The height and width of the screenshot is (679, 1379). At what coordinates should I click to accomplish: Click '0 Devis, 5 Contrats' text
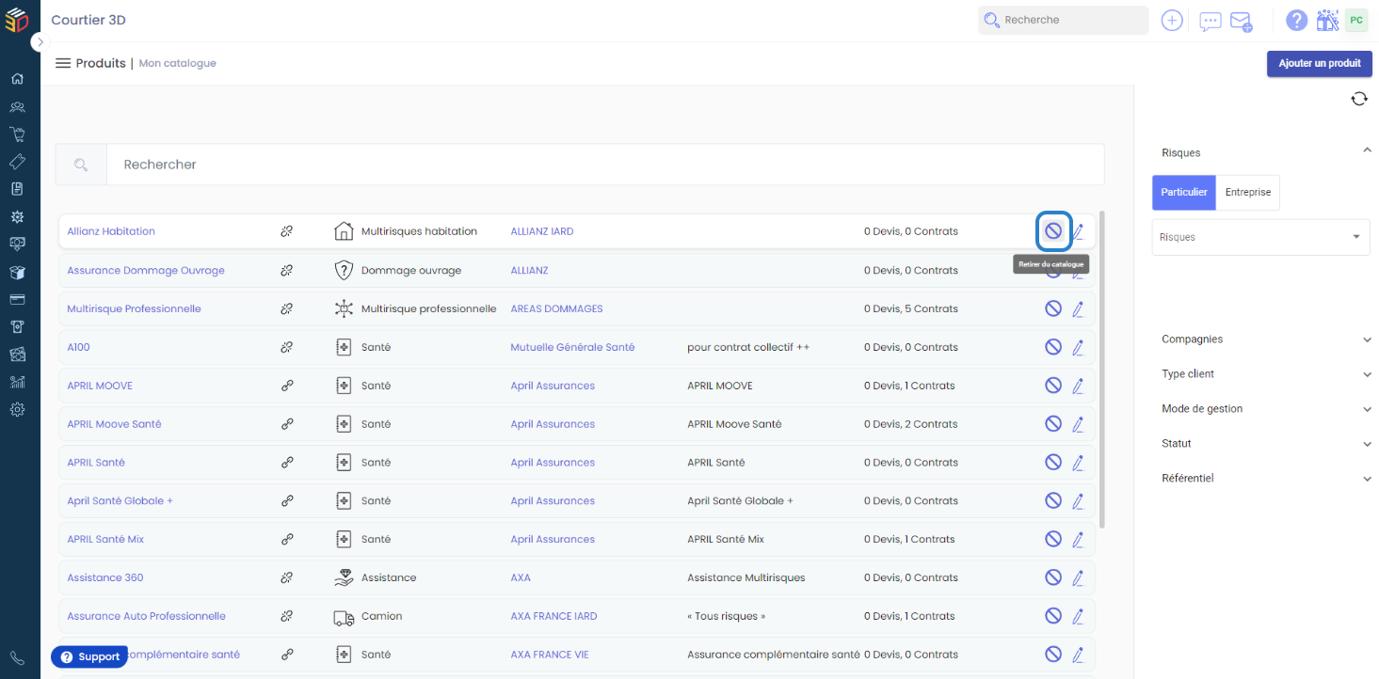pos(911,308)
